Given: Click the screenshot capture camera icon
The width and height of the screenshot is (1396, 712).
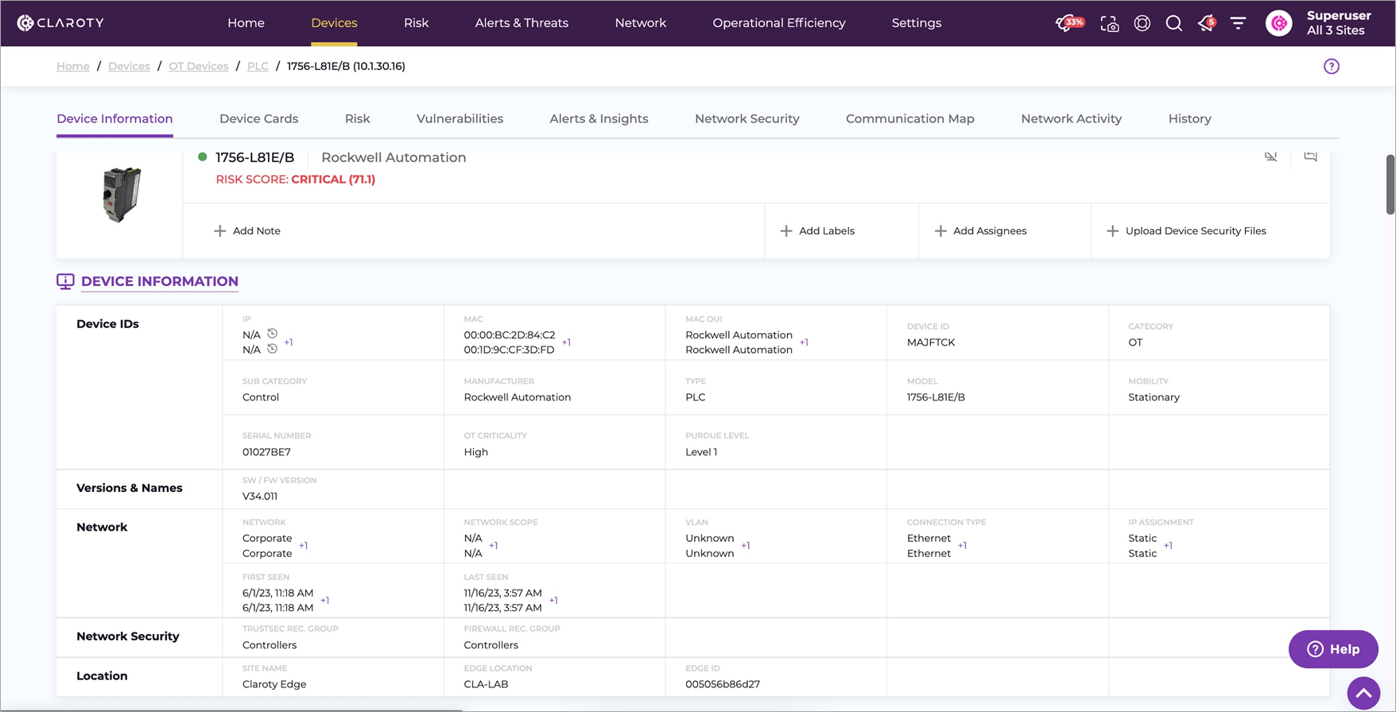Looking at the screenshot, I should (1110, 24).
